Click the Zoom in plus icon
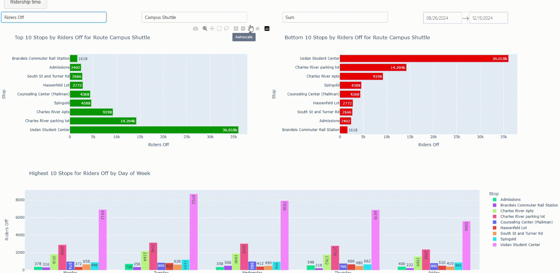The width and height of the screenshot is (560, 273). 236,28
